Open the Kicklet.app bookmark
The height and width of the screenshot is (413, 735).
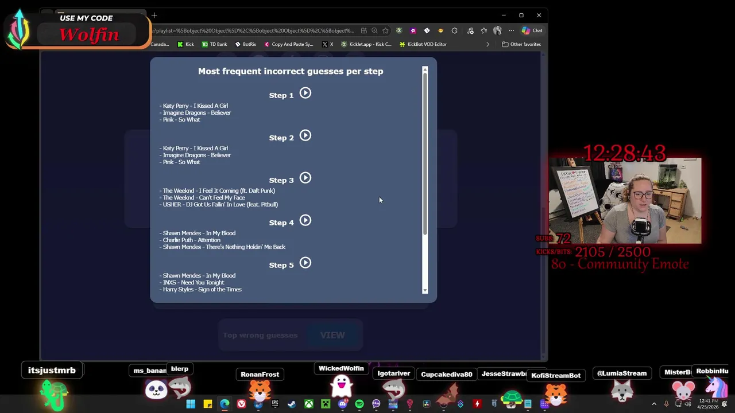coord(366,44)
